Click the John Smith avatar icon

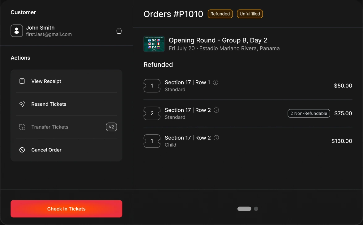coord(17,31)
